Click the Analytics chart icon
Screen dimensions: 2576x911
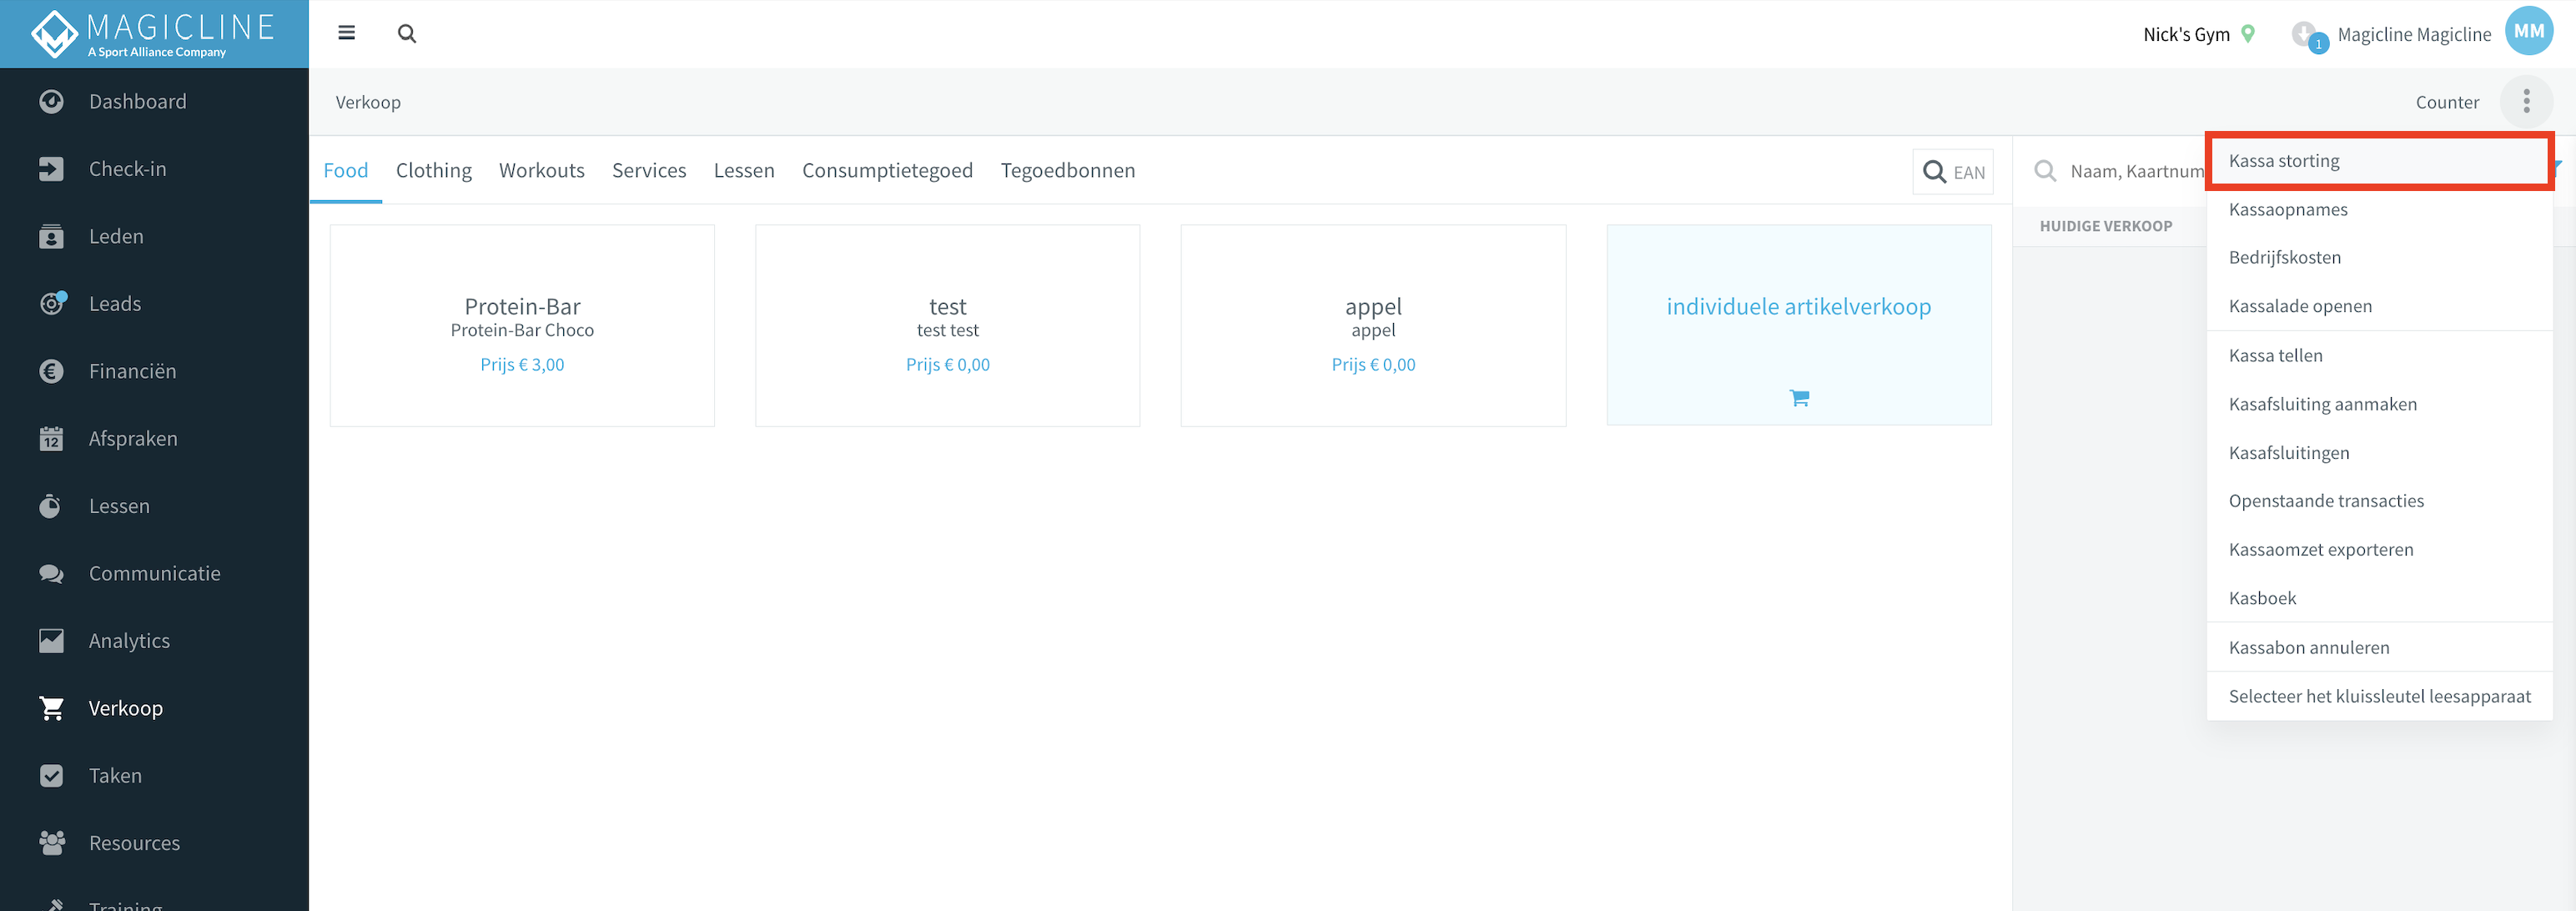tap(51, 641)
